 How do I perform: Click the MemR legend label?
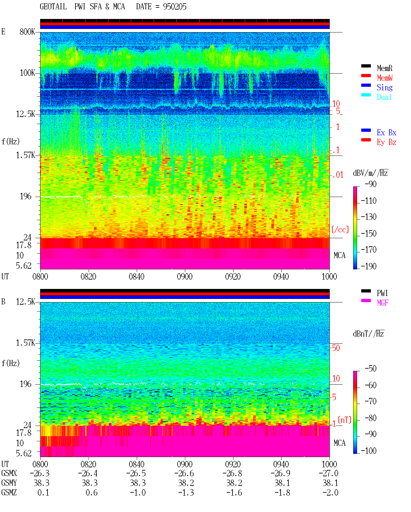[x=385, y=68]
